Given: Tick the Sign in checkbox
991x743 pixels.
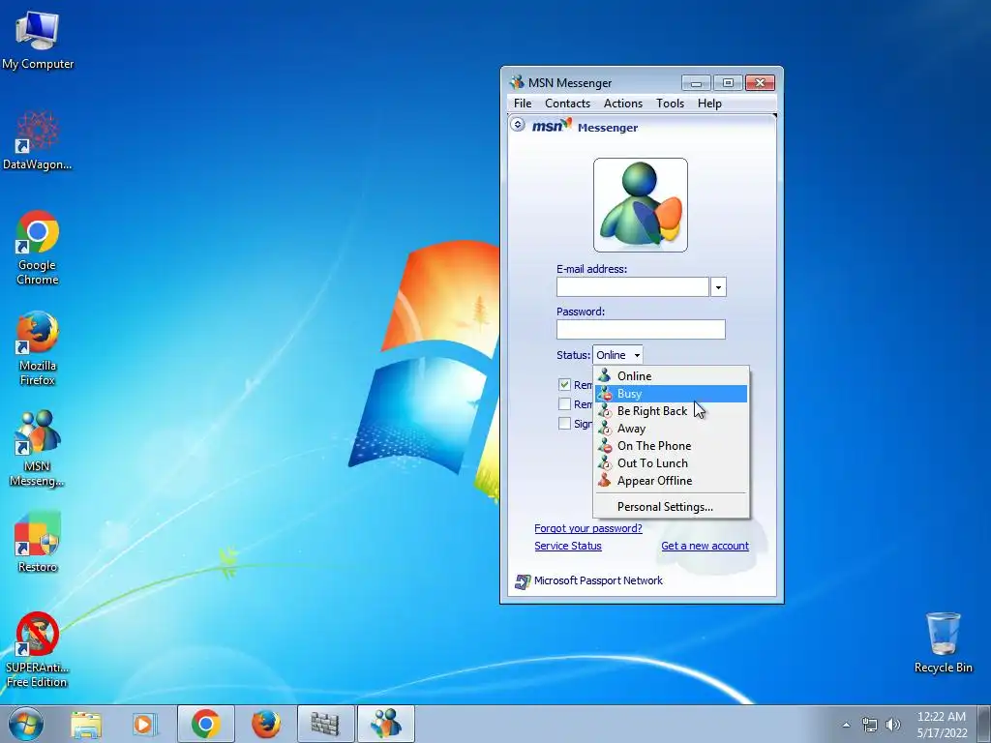Looking at the screenshot, I should (564, 424).
